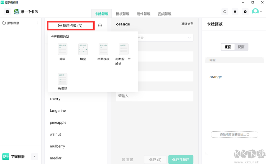The image size is (266, 164).
Task: Switch to the 模板管理 tab
Action: (x=122, y=14)
